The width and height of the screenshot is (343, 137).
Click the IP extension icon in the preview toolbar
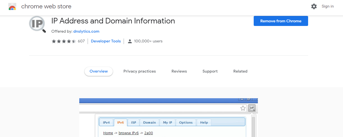252,108
